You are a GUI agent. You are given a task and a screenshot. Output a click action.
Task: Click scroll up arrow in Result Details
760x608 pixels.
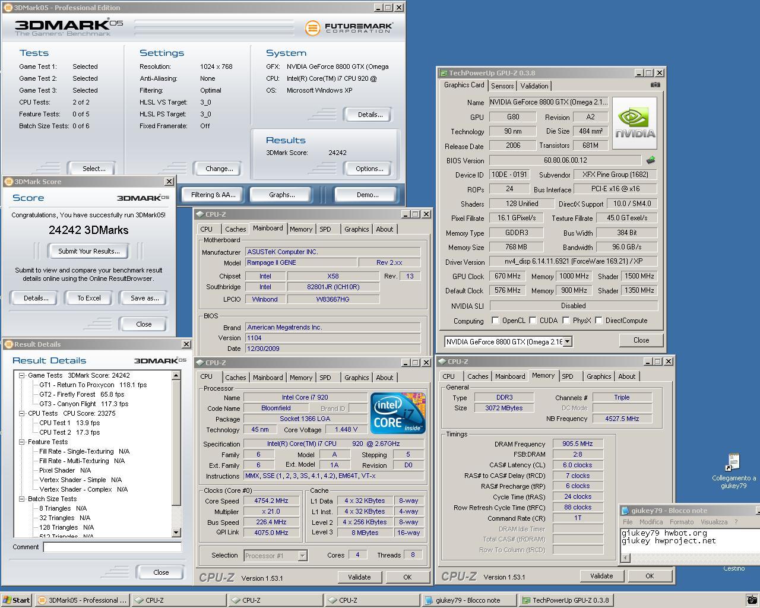pyautogui.click(x=176, y=375)
